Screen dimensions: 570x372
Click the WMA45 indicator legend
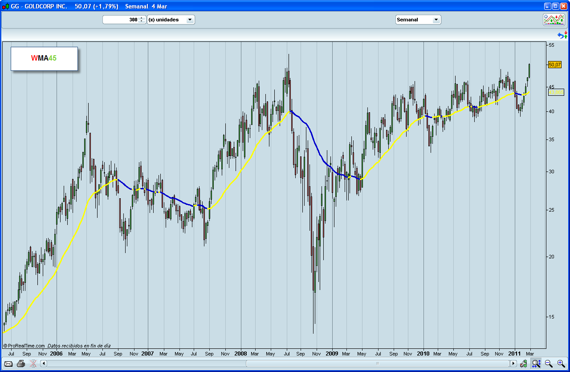pos(43,58)
